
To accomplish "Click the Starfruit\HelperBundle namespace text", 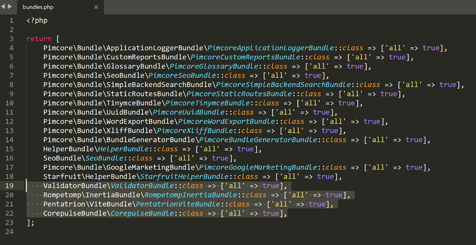I will [x=90, y=177].
